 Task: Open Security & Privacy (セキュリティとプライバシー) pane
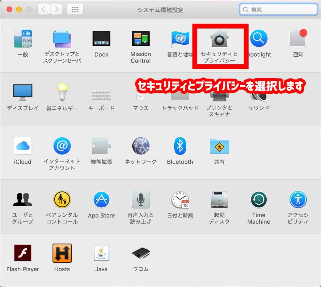click(219, 40)
